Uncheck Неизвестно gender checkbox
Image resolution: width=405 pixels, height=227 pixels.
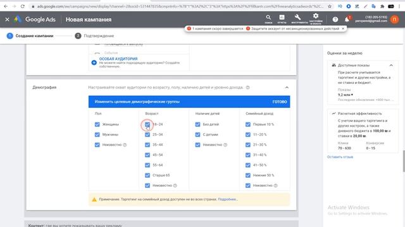(97, 145)
